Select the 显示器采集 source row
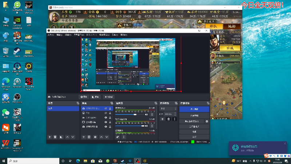291x164 pixels. click(97, 122)
